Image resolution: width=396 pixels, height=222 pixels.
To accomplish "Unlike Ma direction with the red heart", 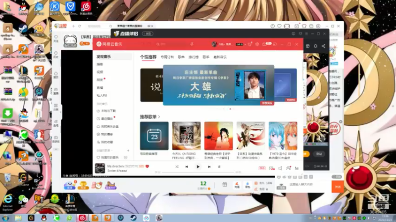I will pyautogui.click(x=147, y=166).
